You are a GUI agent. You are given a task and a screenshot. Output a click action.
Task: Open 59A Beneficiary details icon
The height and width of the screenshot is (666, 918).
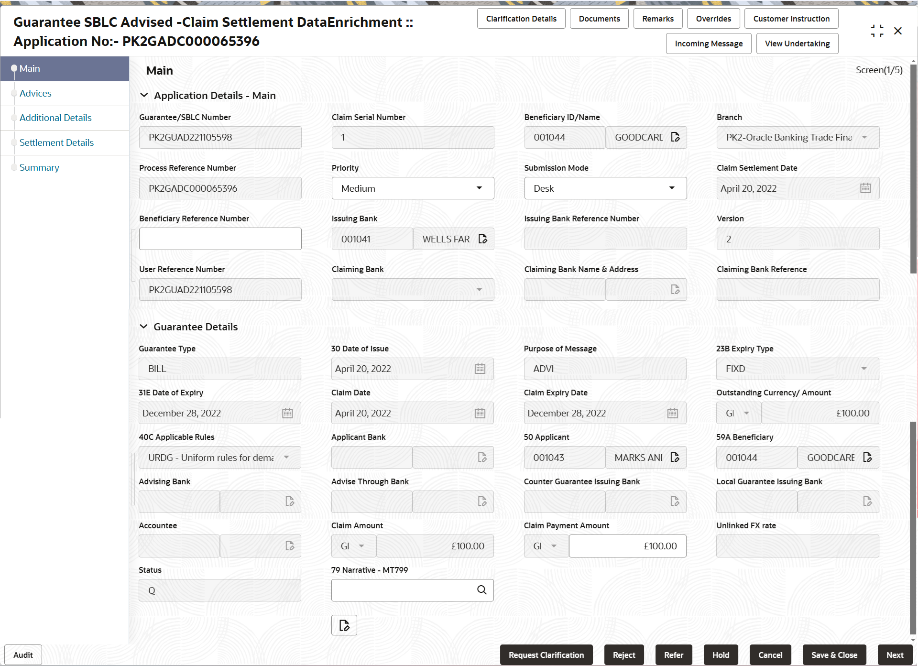point(867,458)
